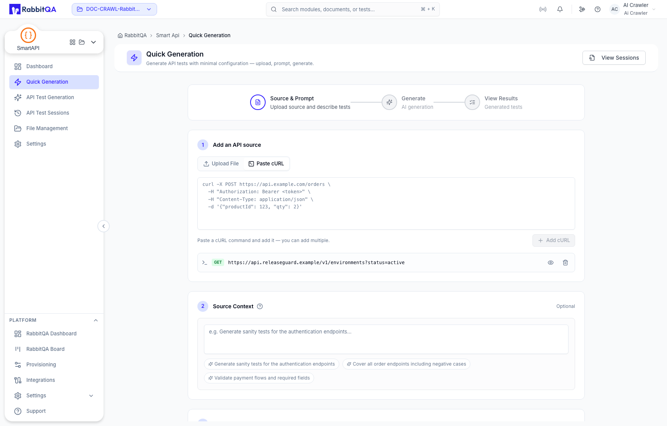Open RabbitQA Dashboard link

[54, 334]
